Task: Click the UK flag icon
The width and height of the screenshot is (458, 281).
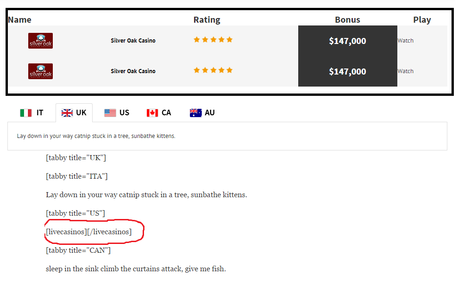Action: click(x=67, y=113)
